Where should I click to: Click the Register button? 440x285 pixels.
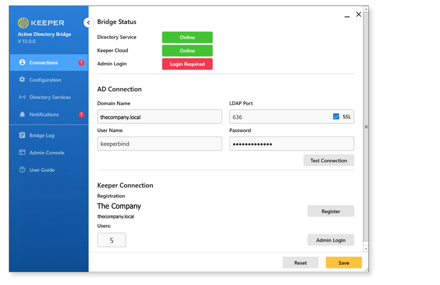(x=331, y=211)
